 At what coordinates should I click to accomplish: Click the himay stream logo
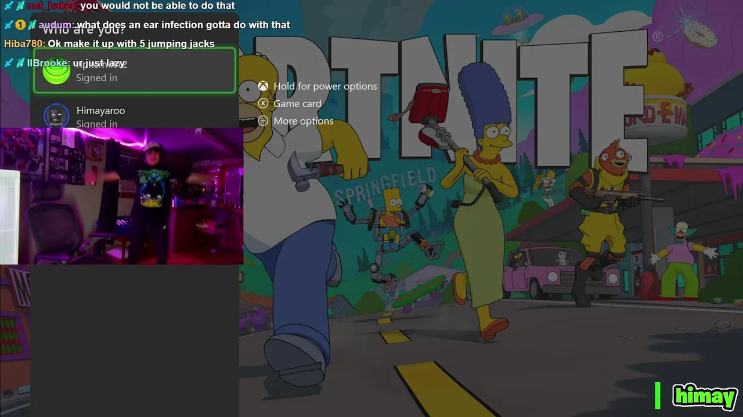pyautogui.click(x=705, y=396)
